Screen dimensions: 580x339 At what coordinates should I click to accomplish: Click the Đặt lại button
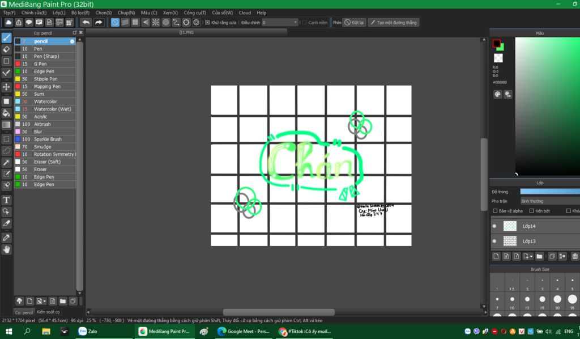(355, 23)
